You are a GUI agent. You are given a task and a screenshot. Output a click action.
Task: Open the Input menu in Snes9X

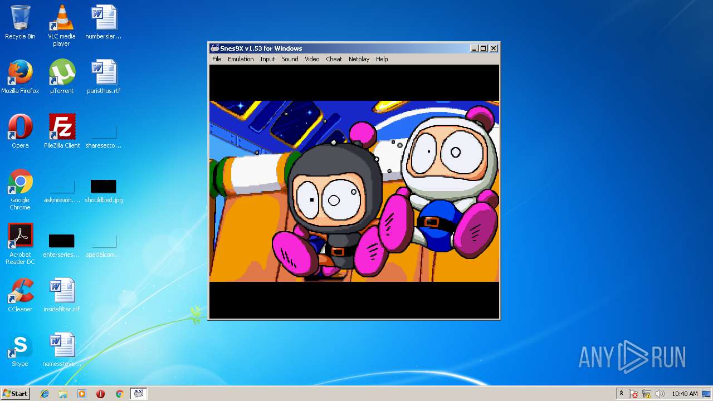[267, 59]
